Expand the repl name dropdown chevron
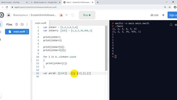Image resolution: width=177 pixels, height=100 pixels. pyautogui.click(x=67, y=15)
